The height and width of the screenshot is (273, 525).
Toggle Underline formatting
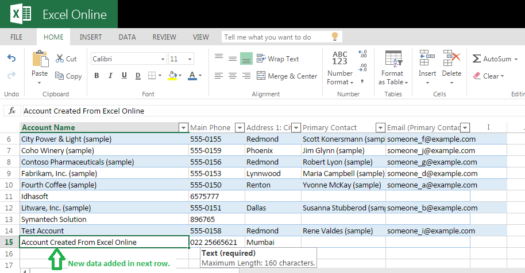(x=124, y=76)
